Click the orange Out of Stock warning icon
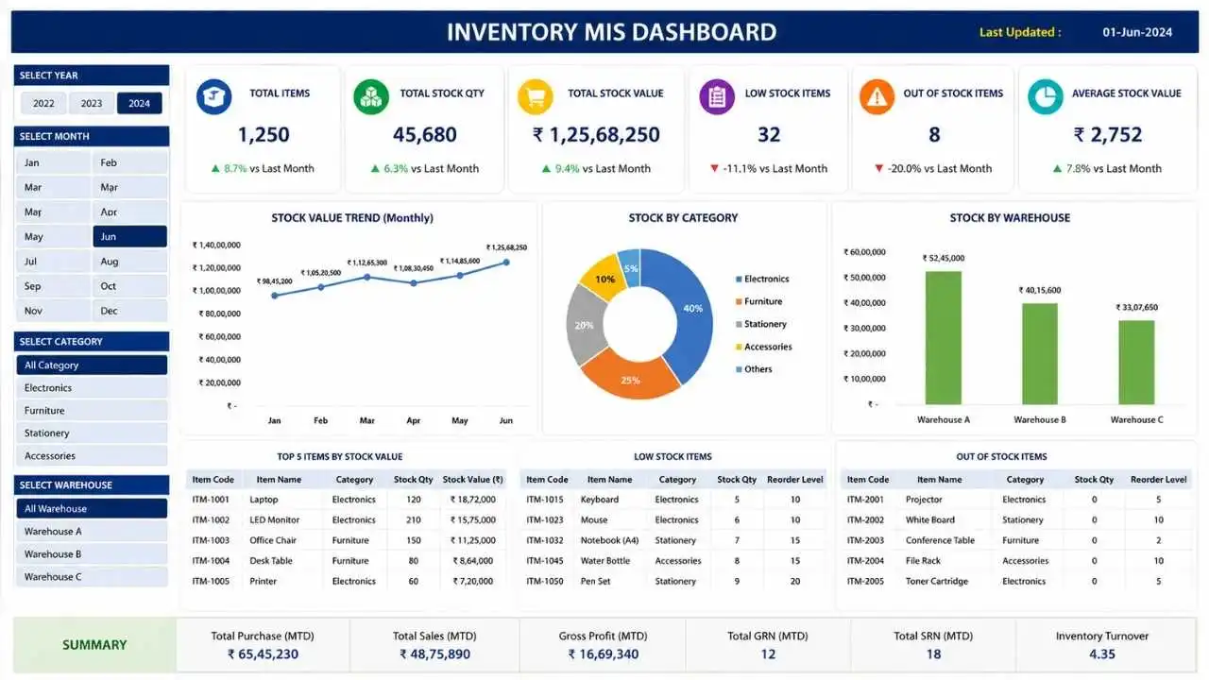The width and height of the screenshot is (1209, 680). point(877,96)
